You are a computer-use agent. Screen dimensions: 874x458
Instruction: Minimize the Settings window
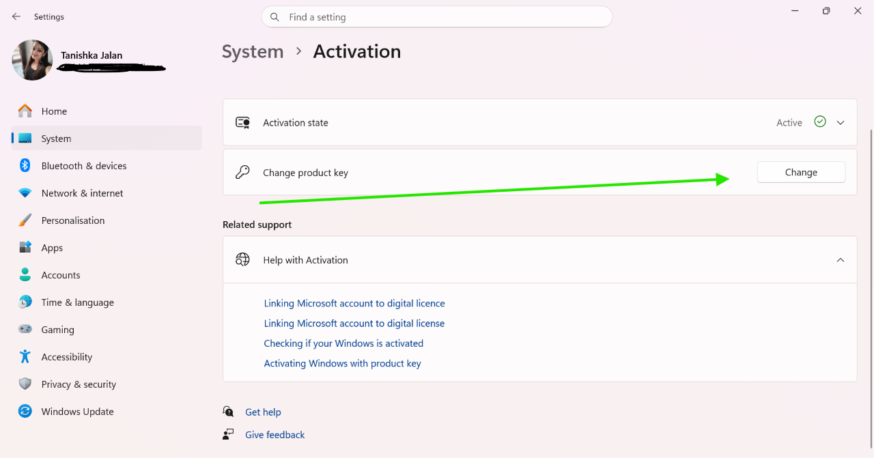795,11
